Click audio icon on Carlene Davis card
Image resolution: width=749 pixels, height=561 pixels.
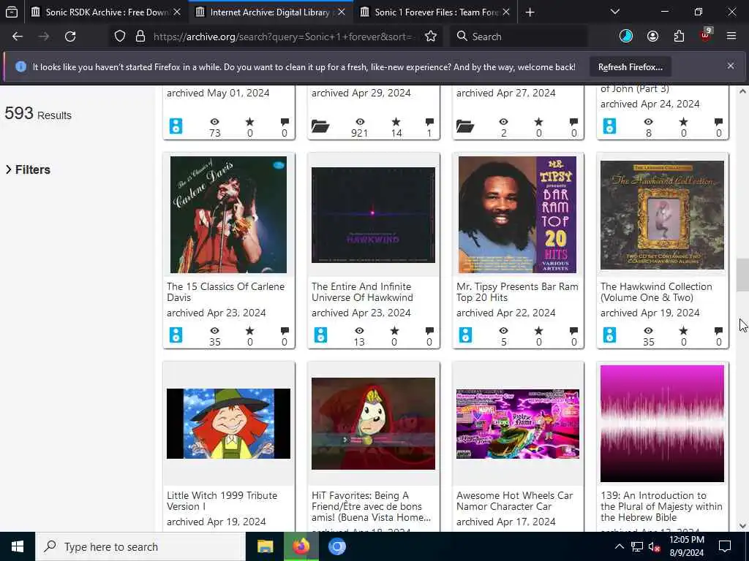(x=176, y=335)
